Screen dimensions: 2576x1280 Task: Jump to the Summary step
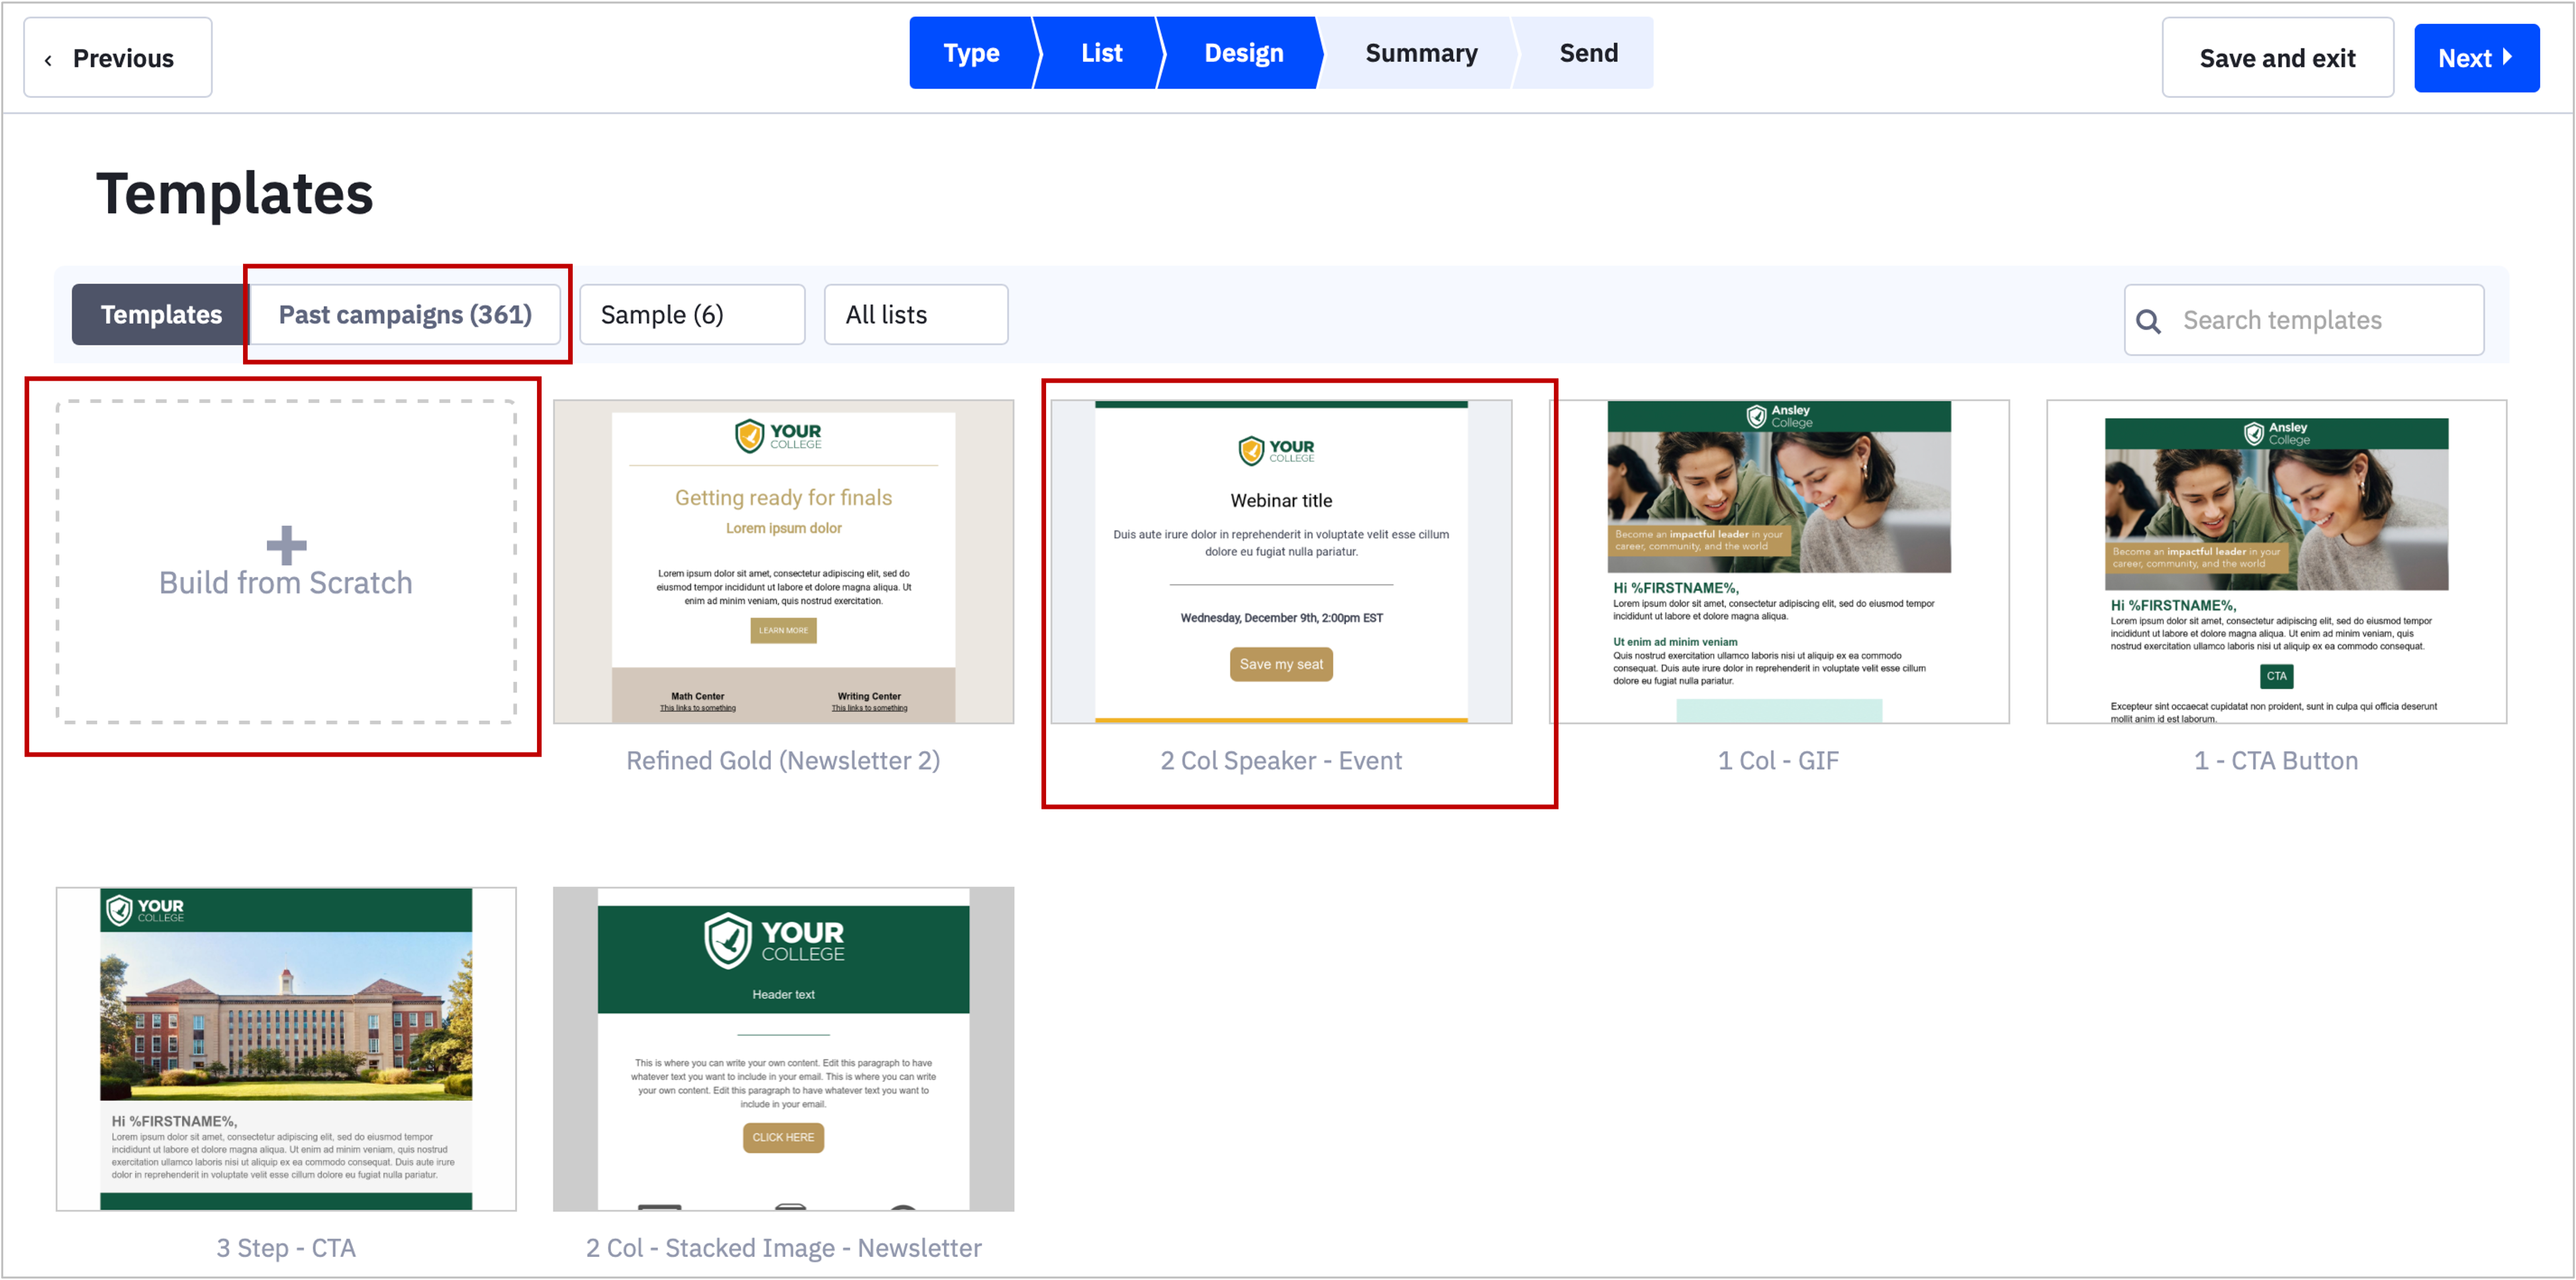[1421, 53]
